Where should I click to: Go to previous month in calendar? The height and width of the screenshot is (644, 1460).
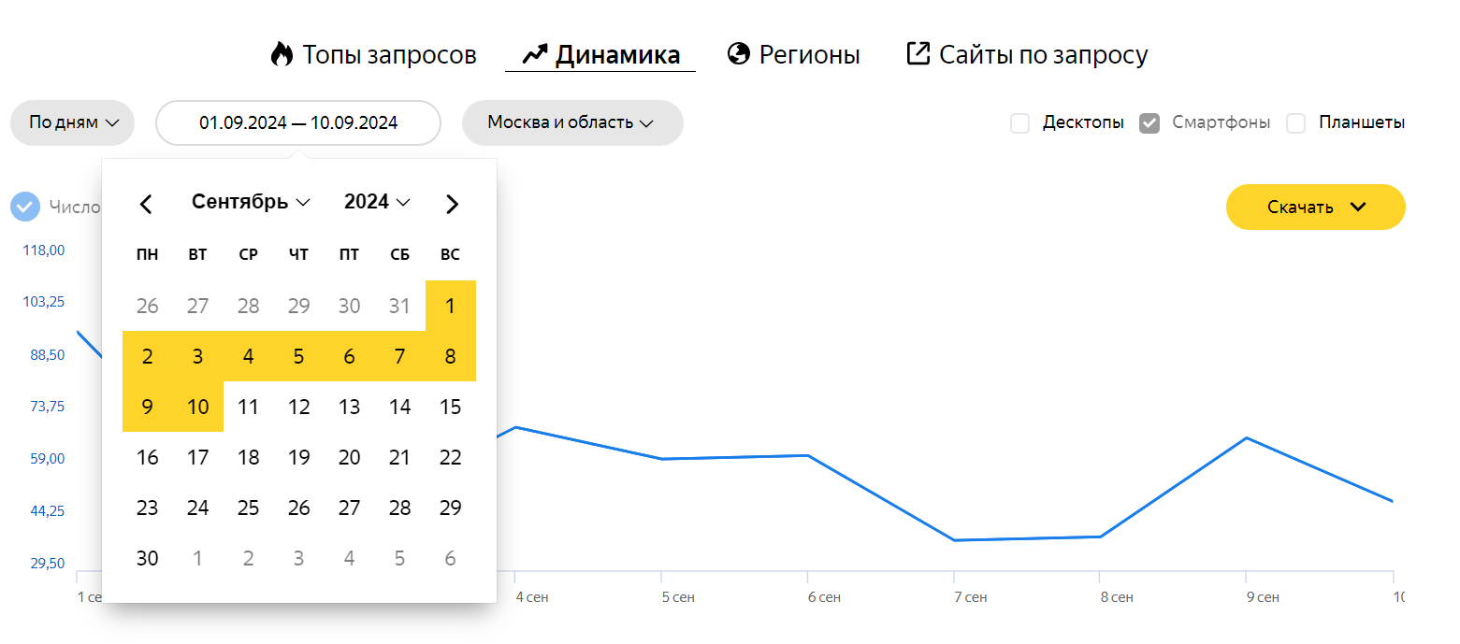(146, 204)
